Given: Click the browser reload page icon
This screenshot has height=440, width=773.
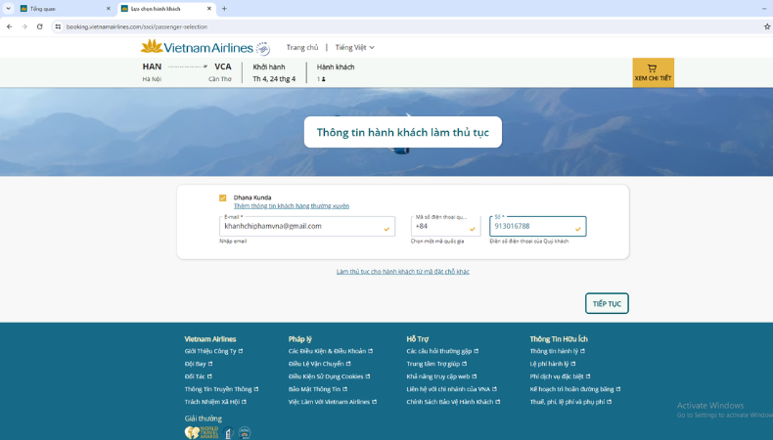Looking at the screenshot, I should (x=39, y=26).
